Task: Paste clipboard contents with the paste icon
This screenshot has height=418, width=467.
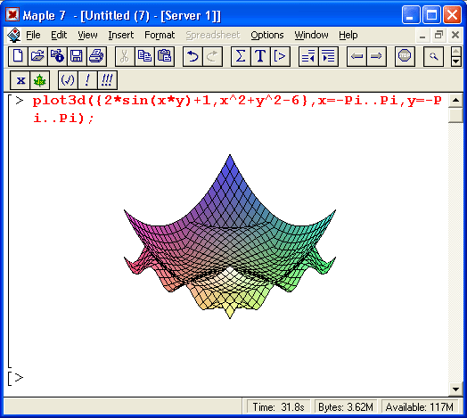Action: click(x=164, y=56)
